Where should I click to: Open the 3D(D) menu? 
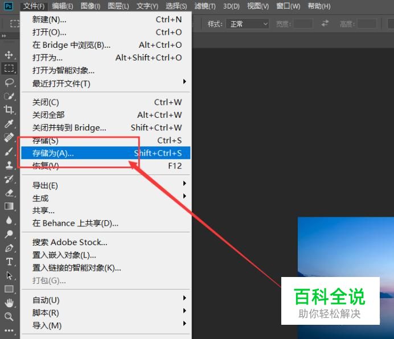tap(231, 6)
